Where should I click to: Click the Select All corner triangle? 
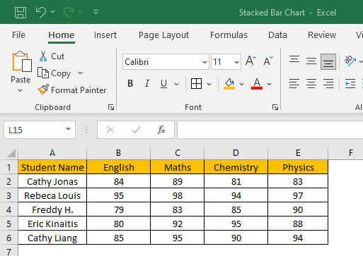click(x=11, y=153)
